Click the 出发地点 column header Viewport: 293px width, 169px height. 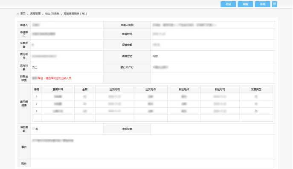pyautogui.click(x=151, y=89)
